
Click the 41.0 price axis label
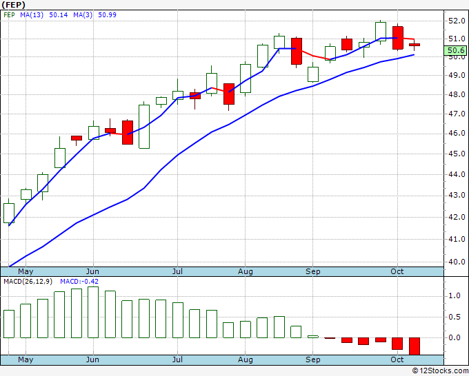pyautogui.click(x=457, y=239)
